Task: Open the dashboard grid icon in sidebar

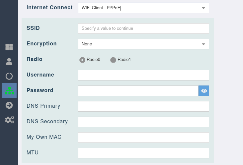Action: click(x=9, y=47)
